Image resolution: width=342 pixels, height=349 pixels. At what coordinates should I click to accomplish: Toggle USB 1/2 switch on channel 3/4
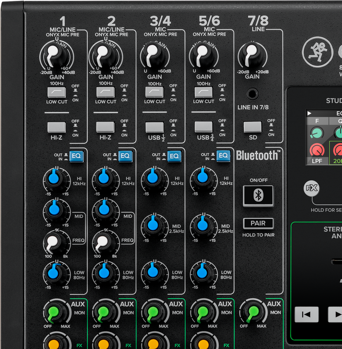[x=154, y=127]
